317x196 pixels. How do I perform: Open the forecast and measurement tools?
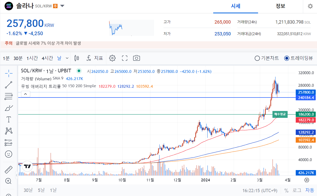[9, 143]
